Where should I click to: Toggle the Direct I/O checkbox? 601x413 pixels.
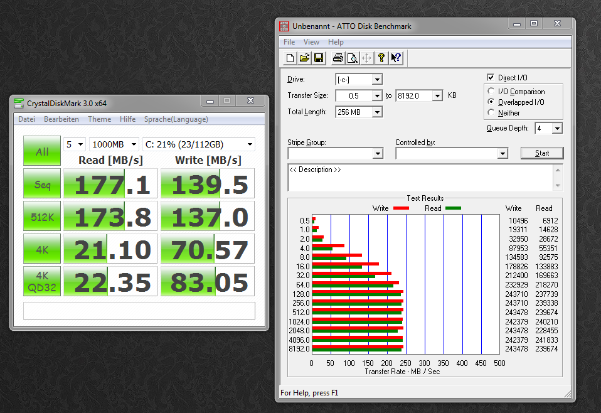(x=490, y=77)
